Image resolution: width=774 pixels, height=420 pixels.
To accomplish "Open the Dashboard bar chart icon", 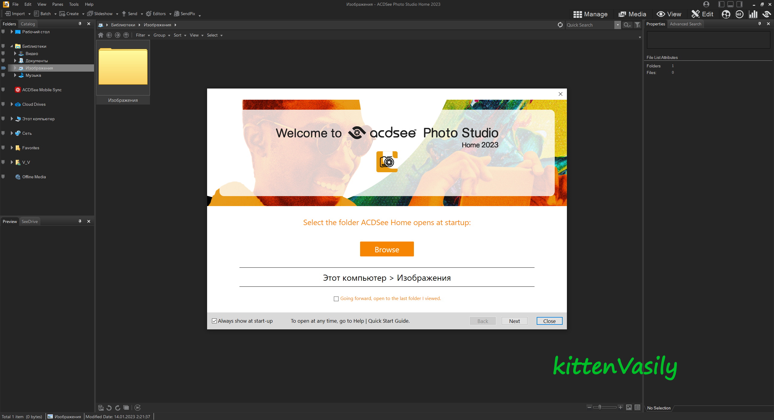I will pyautogui.click(x=753, y=14).
